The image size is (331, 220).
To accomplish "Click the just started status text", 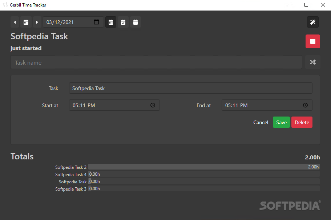I will tap(26, 48).
